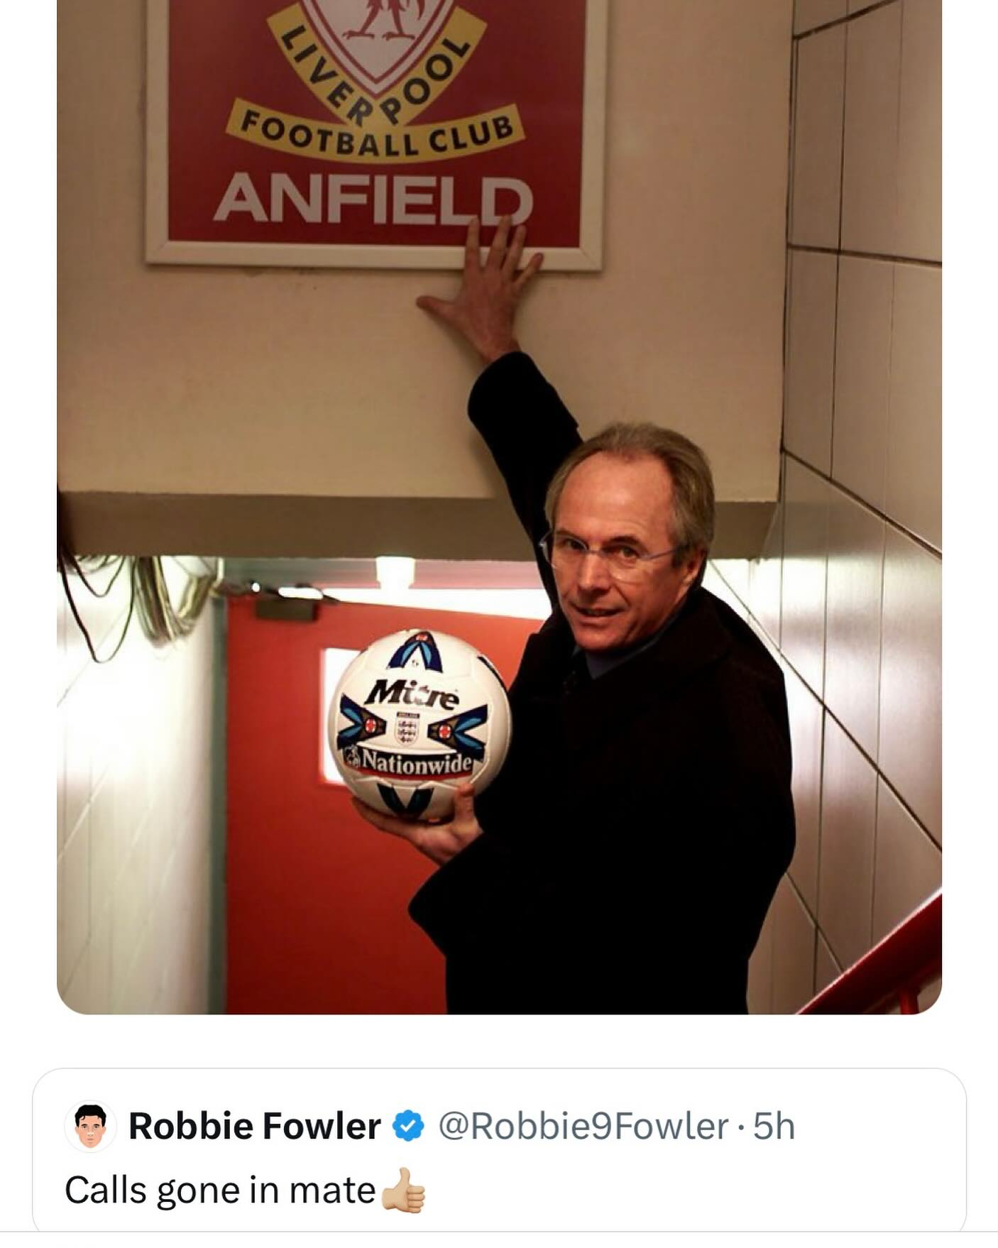This screenshot has height=1248, width=998.
Task: Tap the Liverpool Football Club crest sign
Action: pyautogui.click(x=376, y=131)
